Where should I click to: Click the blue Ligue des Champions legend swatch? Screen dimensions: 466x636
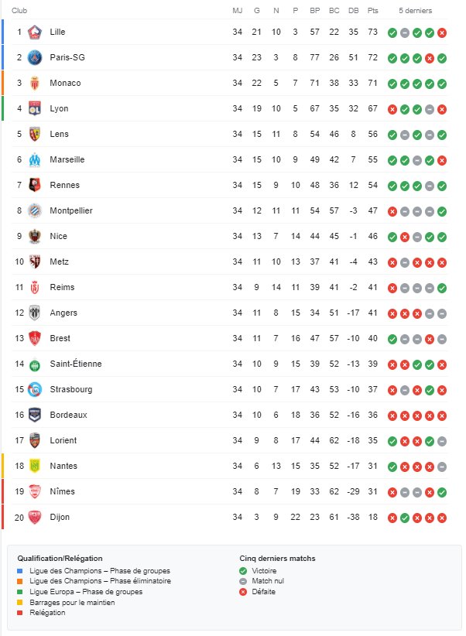pyautogui.click(x=20, y=571)
